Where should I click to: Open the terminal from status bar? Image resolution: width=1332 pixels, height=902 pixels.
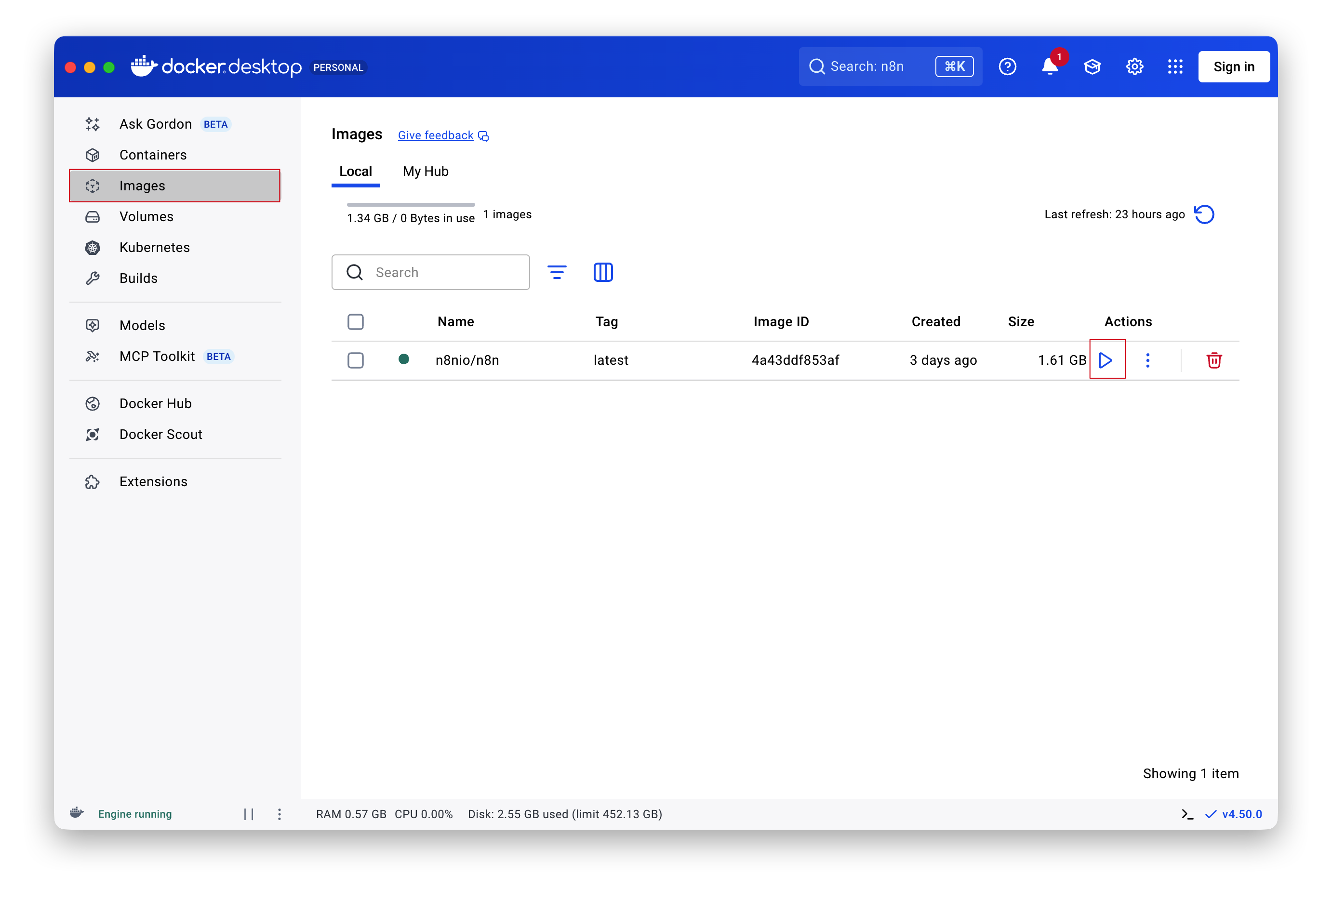point(1187,814)
